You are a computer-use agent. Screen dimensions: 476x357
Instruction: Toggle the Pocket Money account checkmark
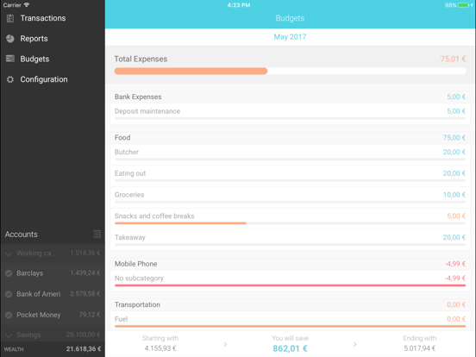coord(9,315)
